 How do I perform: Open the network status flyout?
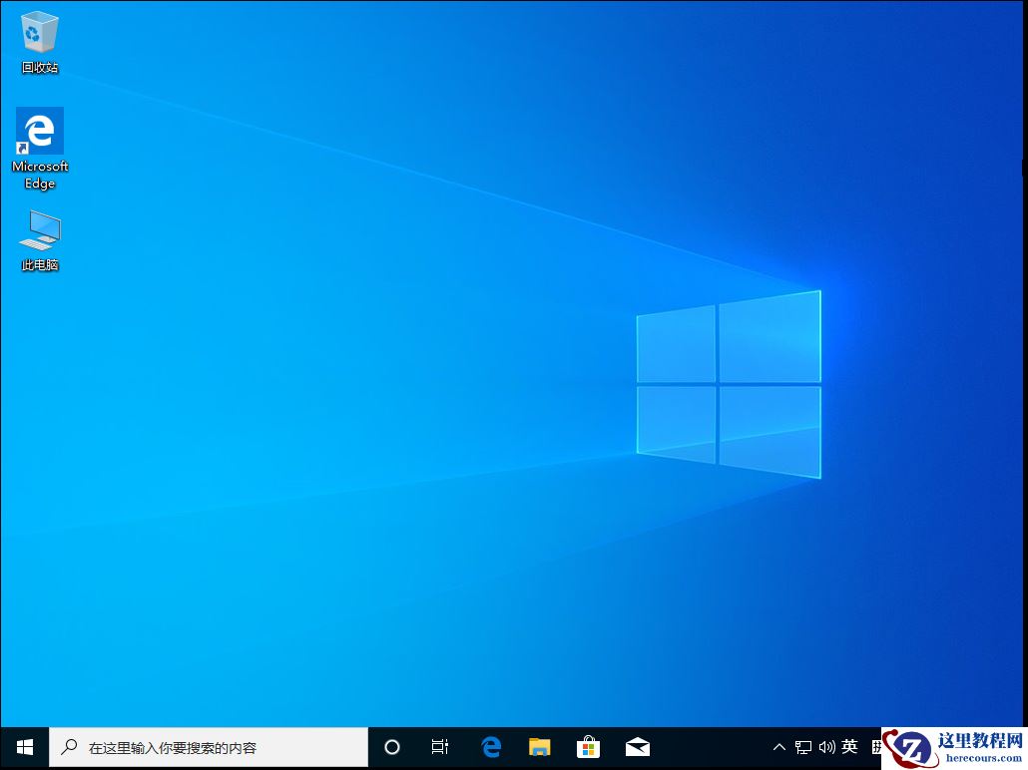(x=802, y=746)
